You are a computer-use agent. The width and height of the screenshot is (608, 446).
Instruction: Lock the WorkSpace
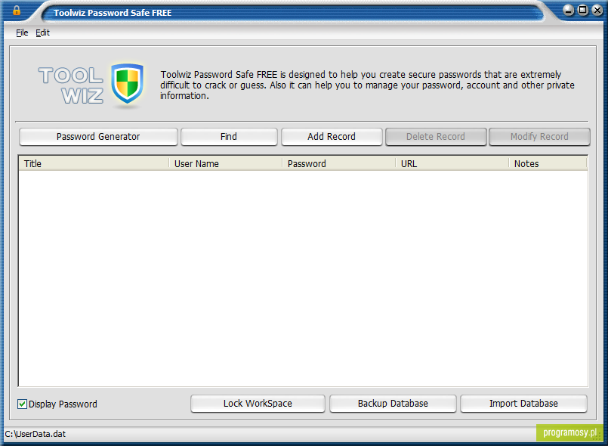coord(258,404)
